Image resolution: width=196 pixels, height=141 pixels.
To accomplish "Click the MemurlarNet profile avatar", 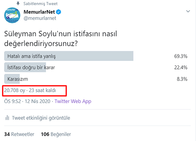I will coord(12,15).
